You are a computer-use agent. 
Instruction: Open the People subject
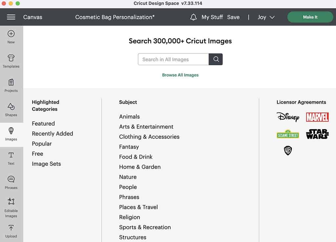[128, 187]
